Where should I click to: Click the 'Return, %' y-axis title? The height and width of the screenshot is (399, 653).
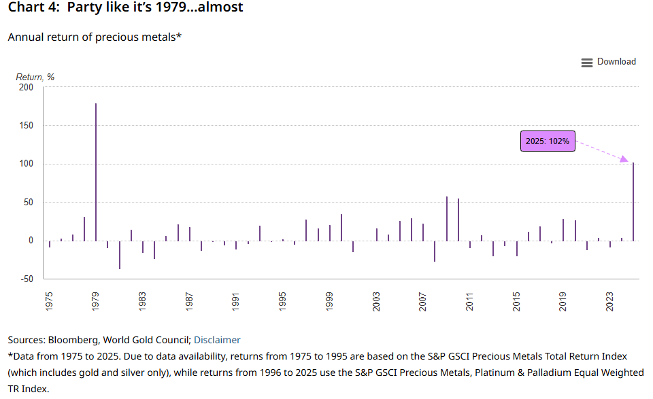point(35,77)
